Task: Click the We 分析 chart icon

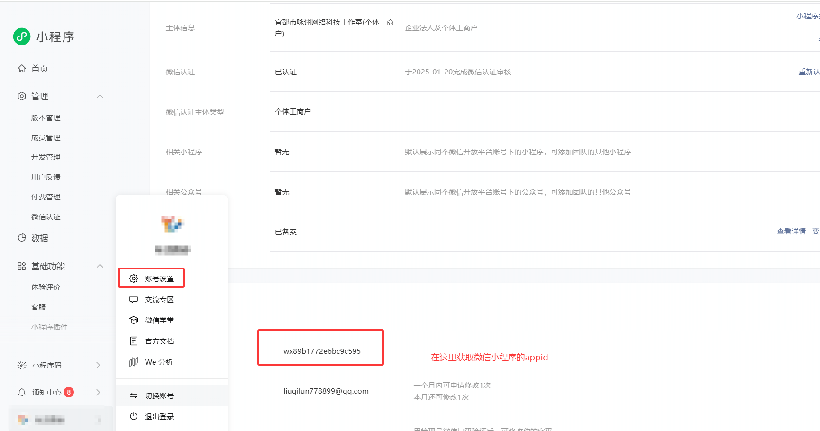Action: [x=134, y=362]
